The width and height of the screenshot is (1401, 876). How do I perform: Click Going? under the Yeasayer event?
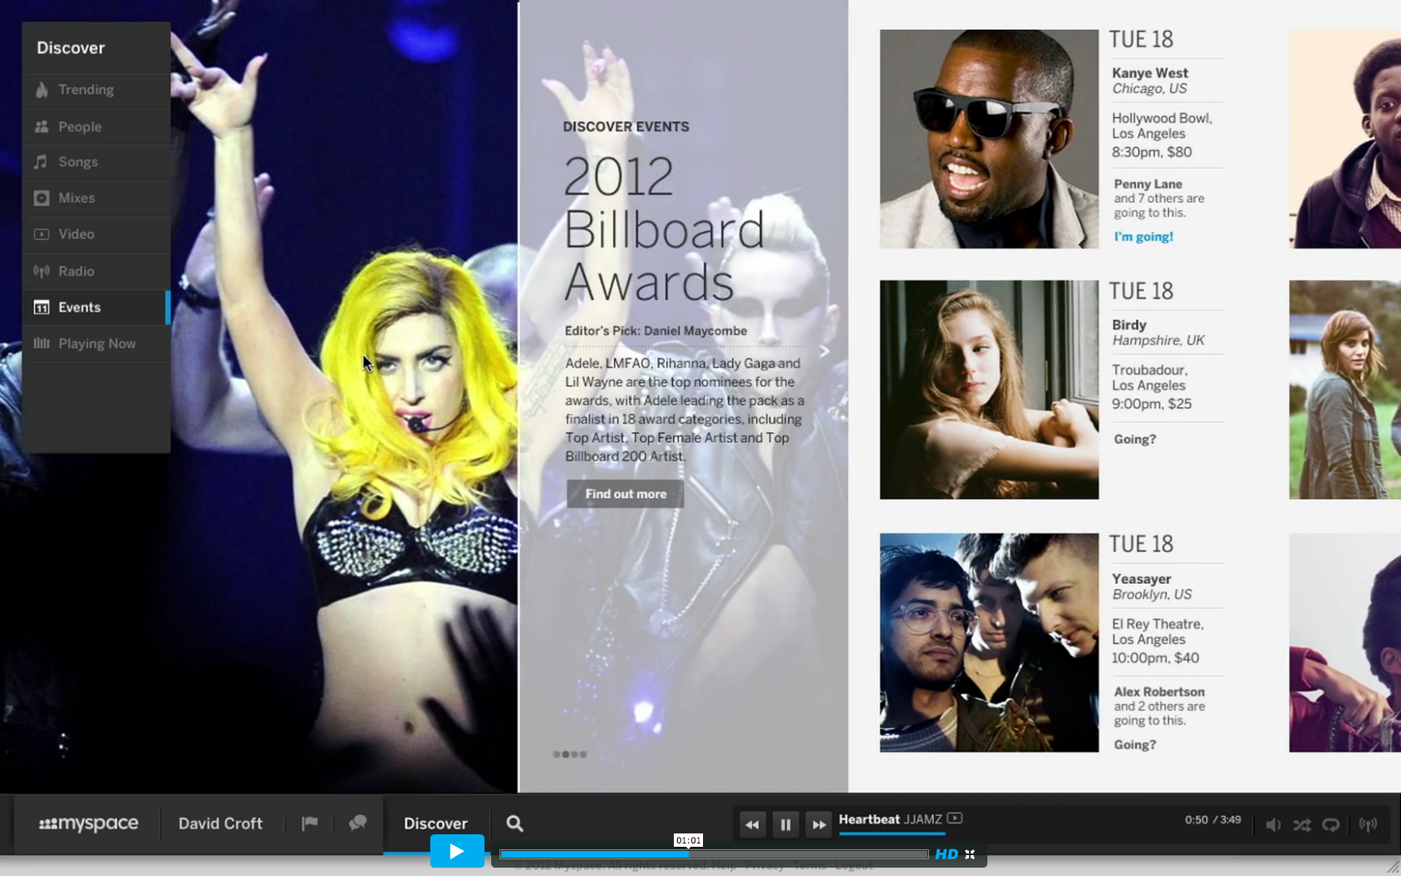pos(1135,745)
